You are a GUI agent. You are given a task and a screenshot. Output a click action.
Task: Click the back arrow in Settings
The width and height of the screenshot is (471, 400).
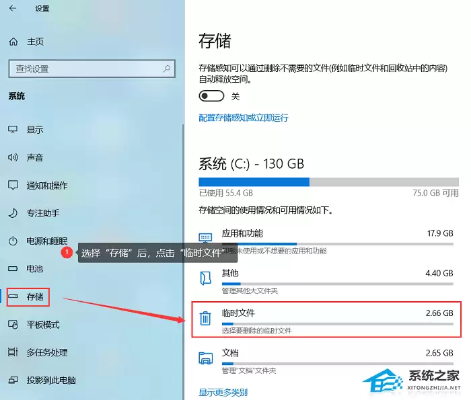[13, 8]
